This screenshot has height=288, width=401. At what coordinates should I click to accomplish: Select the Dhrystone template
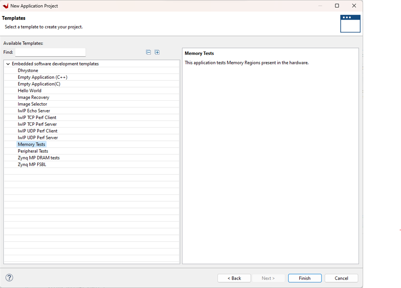click(28, 70)
